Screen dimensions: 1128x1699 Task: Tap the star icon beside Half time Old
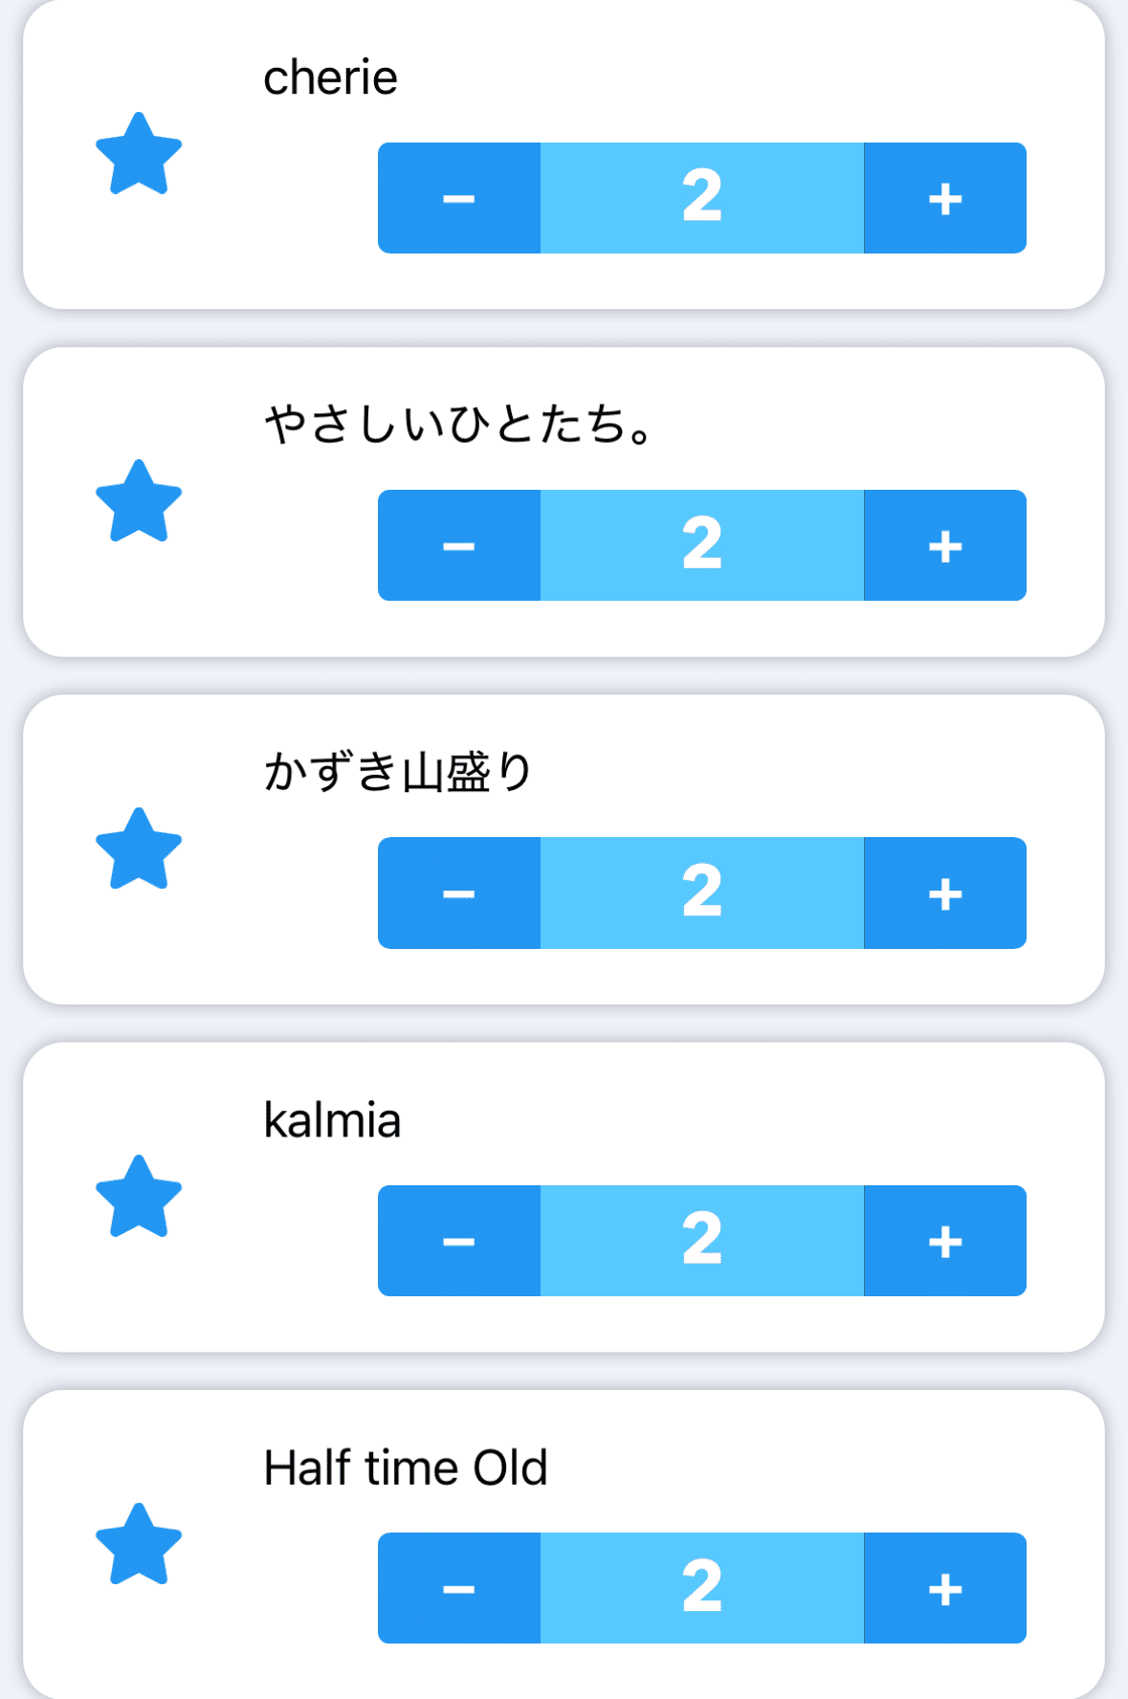point(139,1546)
